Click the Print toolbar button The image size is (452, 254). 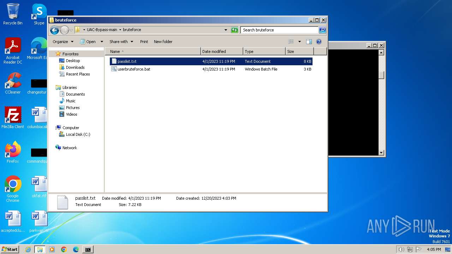click(x=144, y=42)
